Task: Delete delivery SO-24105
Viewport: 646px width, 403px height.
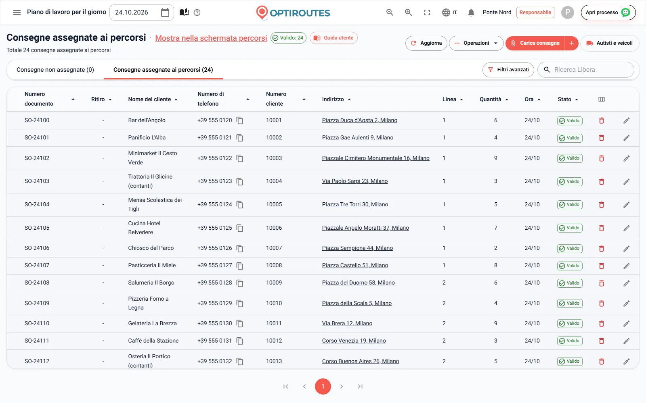Action: click(x=601, y=228)
